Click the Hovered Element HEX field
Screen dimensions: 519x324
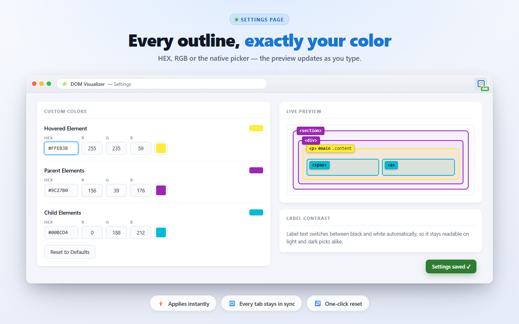coord(61,148)
